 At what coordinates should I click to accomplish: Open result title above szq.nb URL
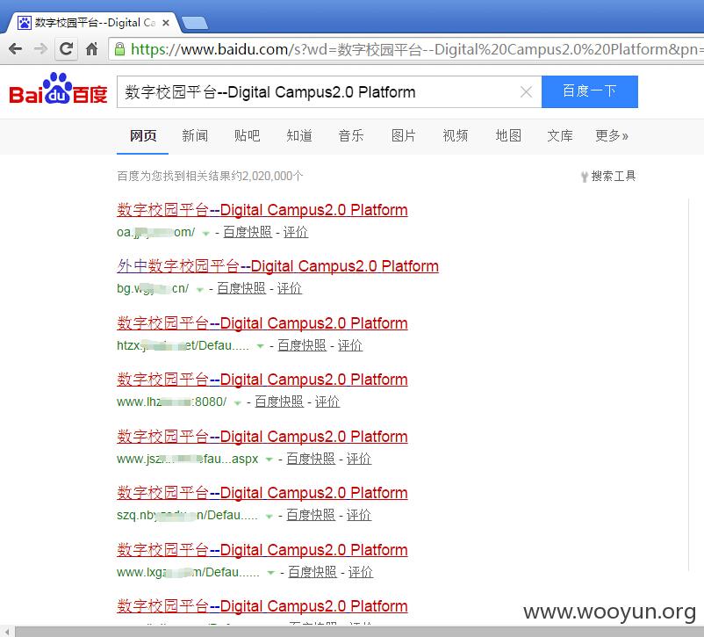pyautogui.click(x=262, y=493)
